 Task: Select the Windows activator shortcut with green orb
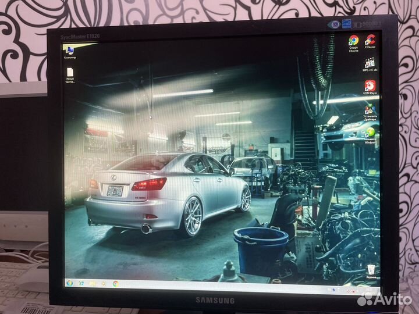click(x=370, y=135)
